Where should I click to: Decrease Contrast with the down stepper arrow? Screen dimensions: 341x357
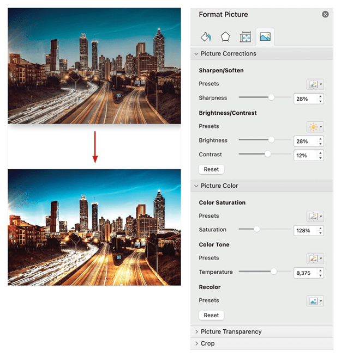[320, 158]
